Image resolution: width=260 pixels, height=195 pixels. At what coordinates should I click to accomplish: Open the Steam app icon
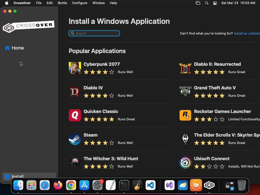point(75,139)
